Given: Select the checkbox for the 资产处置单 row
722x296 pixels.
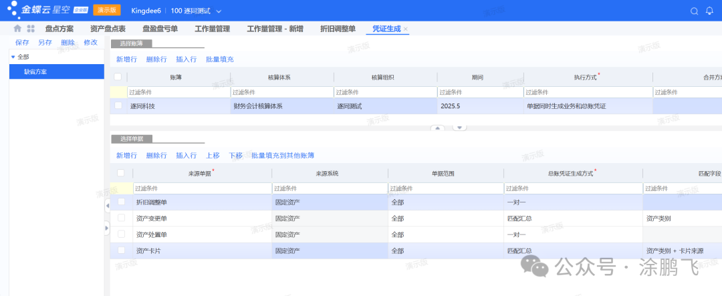Looking at the screenshot, I should (x=121, y=234).
